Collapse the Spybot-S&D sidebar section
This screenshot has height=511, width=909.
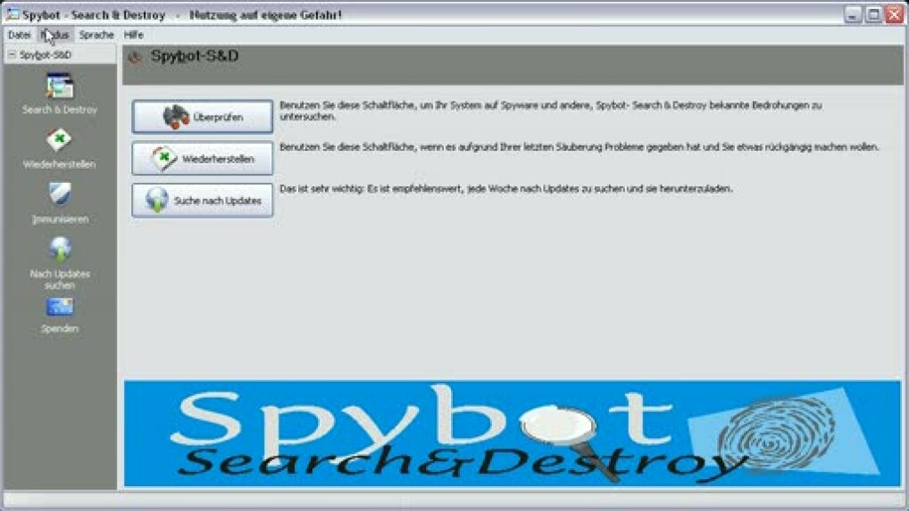click(11, 55)
